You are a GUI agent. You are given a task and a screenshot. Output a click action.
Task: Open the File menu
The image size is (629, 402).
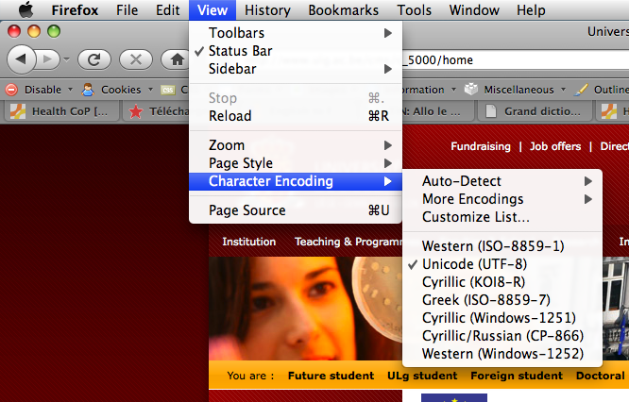point(127,10)
